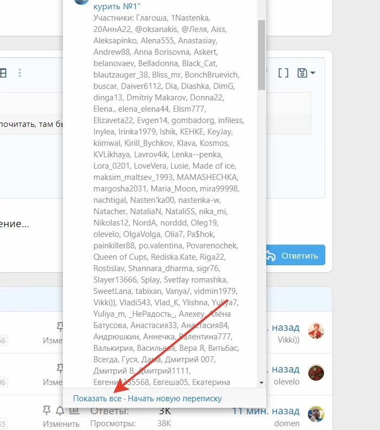Click the popup scrollbar down arrow
The height and width of the screenshot is (430, 380).
click(262, 383)
